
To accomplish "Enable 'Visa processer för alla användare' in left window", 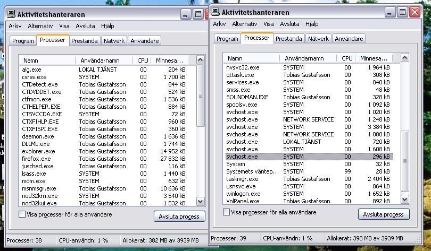I will [x=22, y=214].
